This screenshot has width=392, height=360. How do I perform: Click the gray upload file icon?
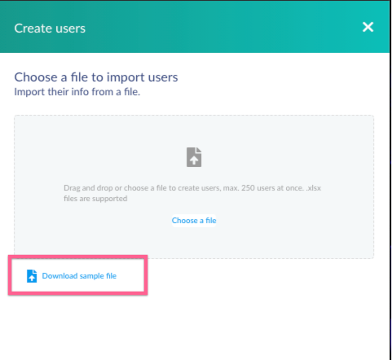click(x=194, y=157)
